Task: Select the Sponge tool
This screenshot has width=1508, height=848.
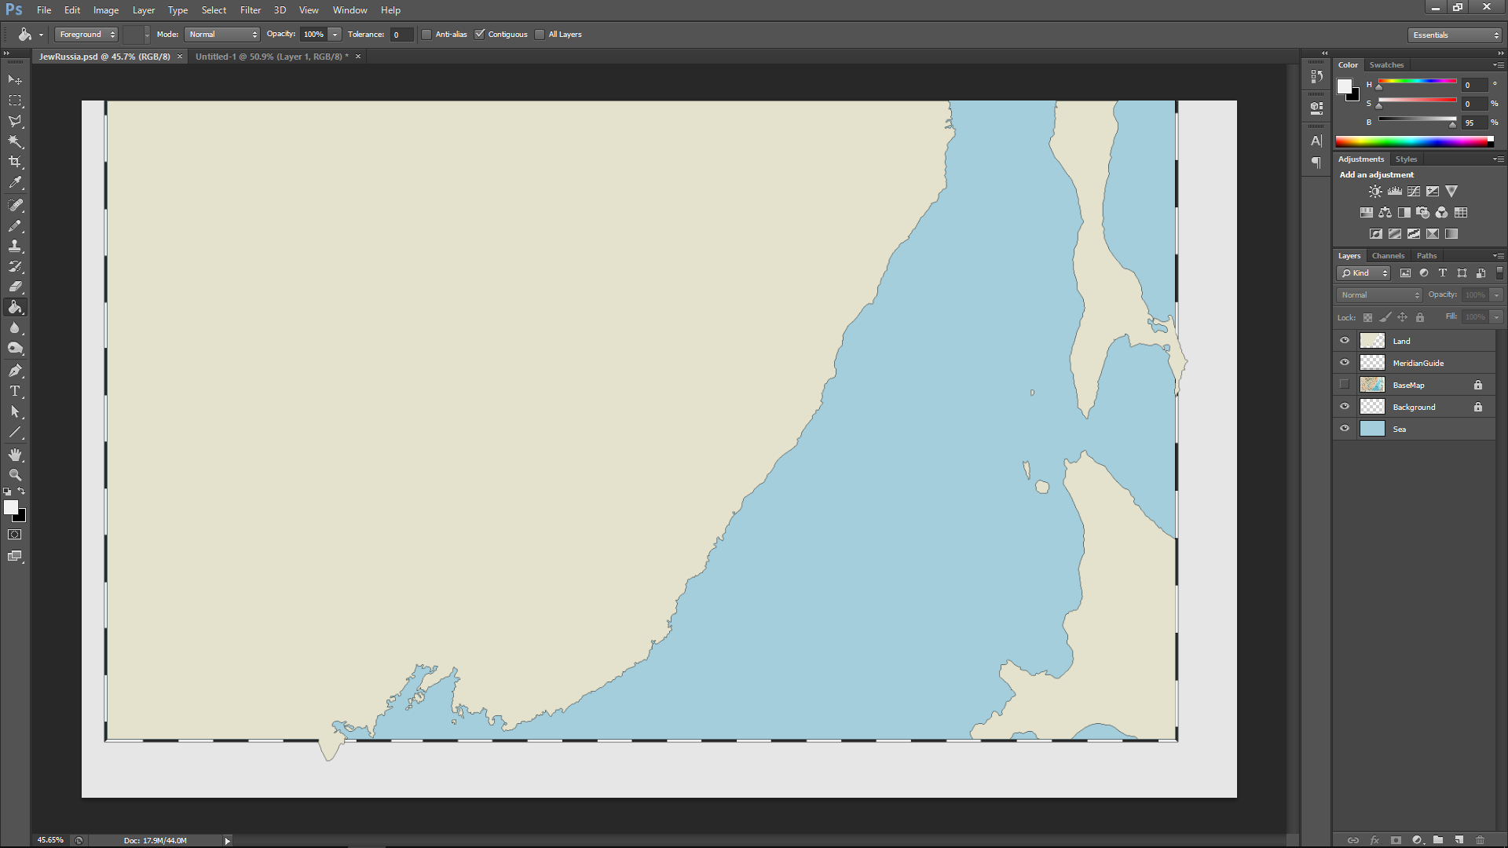Action: [15, 348]
